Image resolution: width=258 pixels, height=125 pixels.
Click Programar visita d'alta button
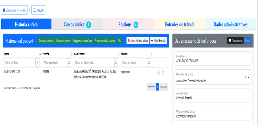[x=83, y=41]
